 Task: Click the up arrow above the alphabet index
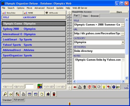tap(69, 13)
